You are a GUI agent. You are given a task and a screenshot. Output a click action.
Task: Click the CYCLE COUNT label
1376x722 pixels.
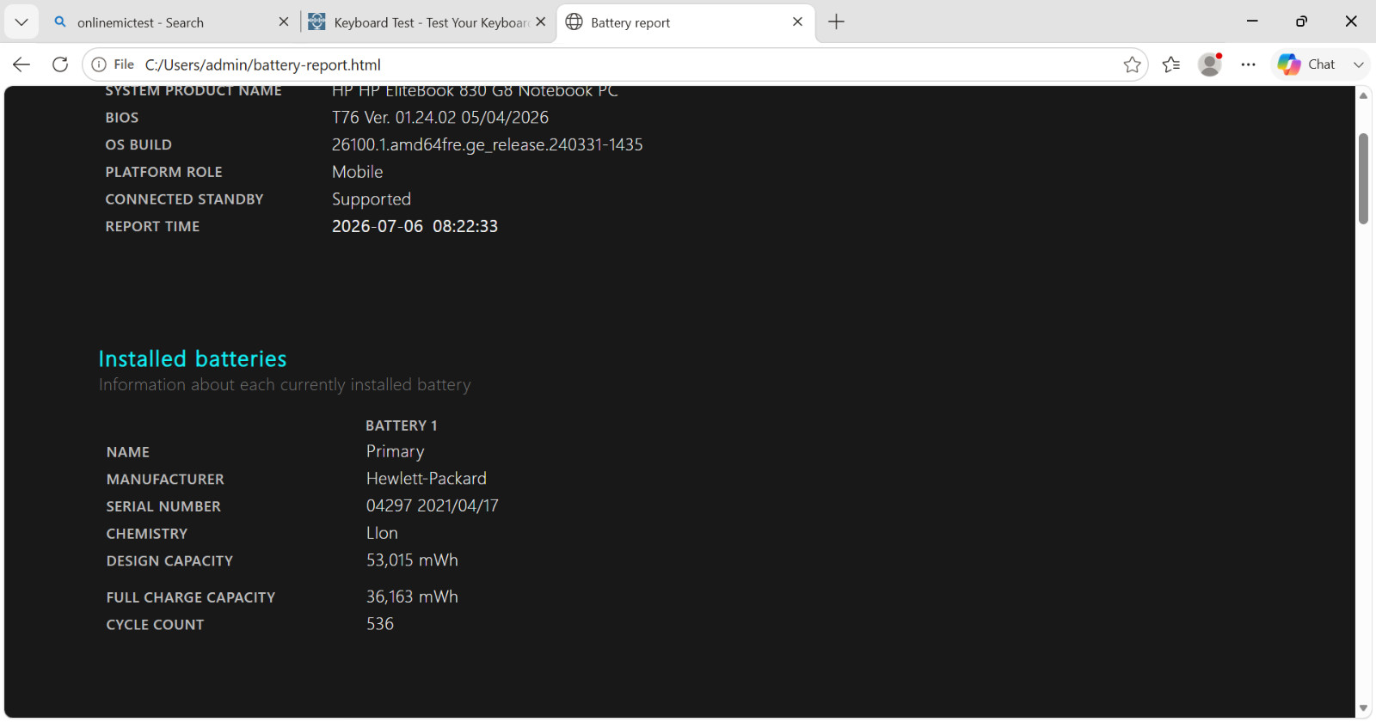[x=155, y=625]
